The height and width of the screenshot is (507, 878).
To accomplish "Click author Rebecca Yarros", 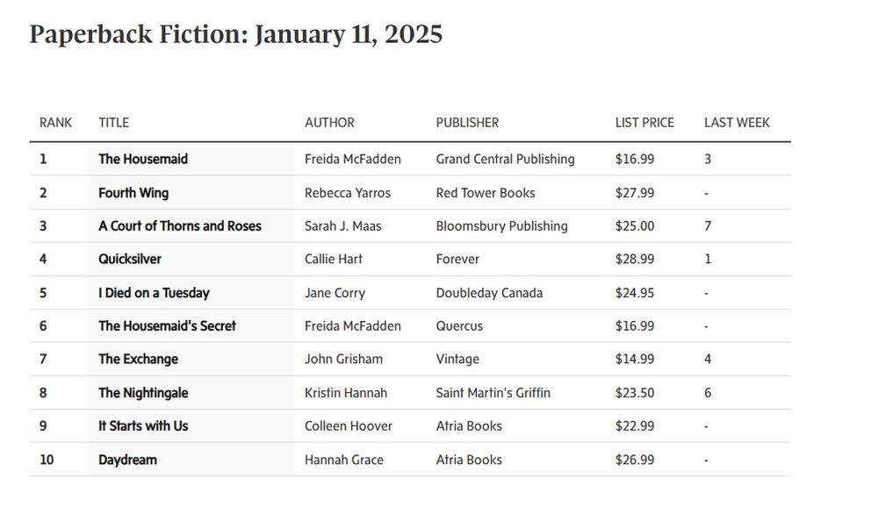I will click(x=348, y=192).
